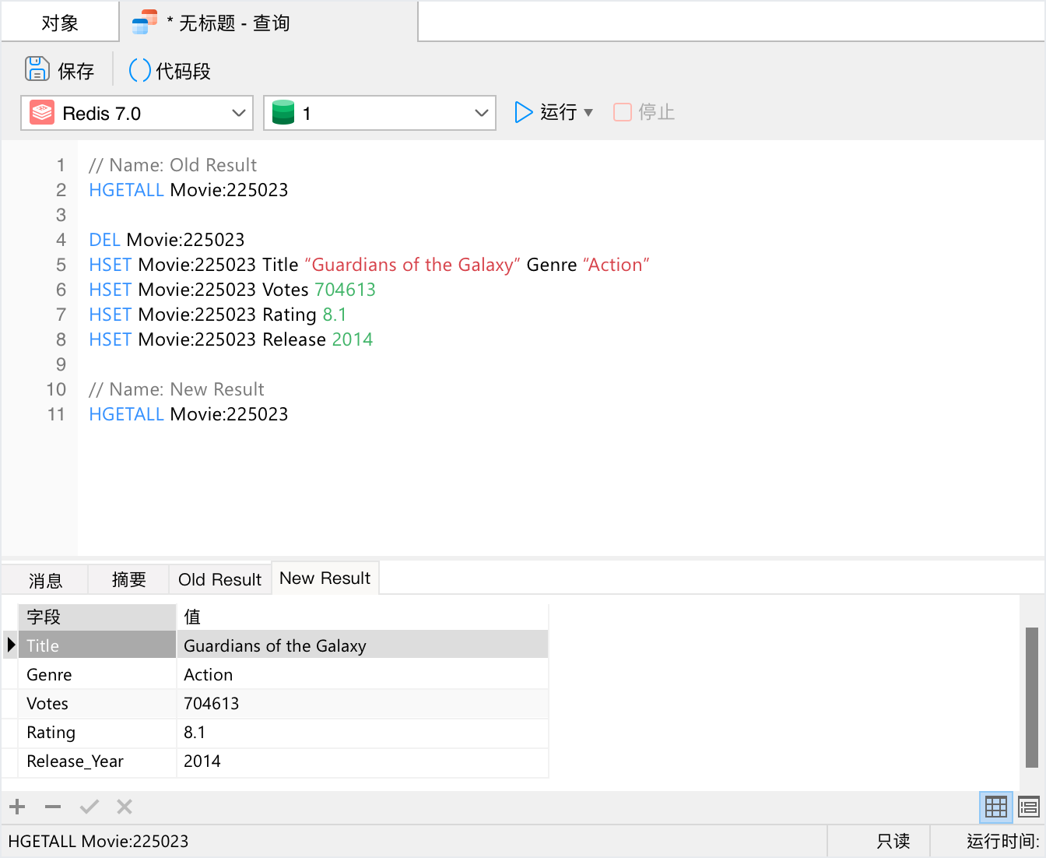This screenshot has height=858, width=1046.
Task: Click the delete record minus icon
Action: 53,807
